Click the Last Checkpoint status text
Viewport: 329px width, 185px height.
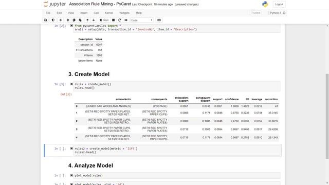click(x=152, y=4)
